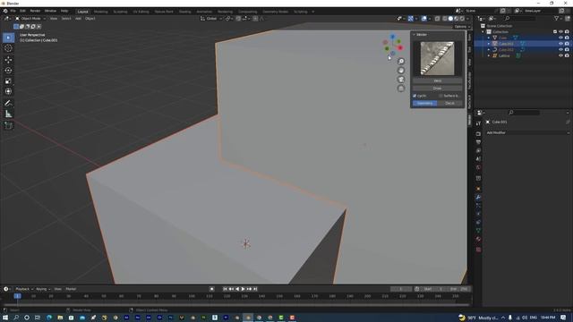
Task: Switch to the Modeling workspace tab
Action: click(101, 12)
